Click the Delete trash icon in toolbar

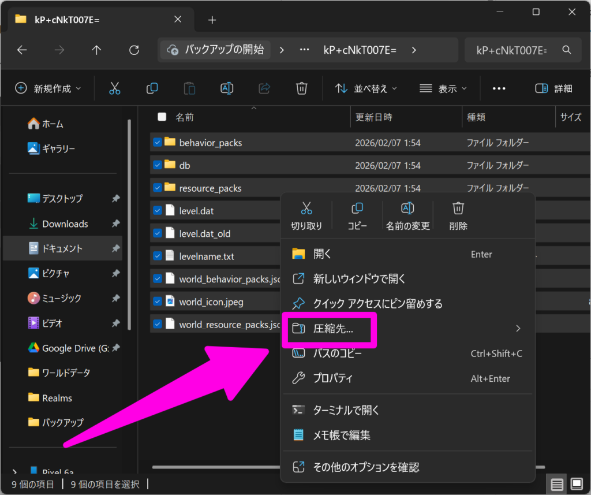coord(301,88)
